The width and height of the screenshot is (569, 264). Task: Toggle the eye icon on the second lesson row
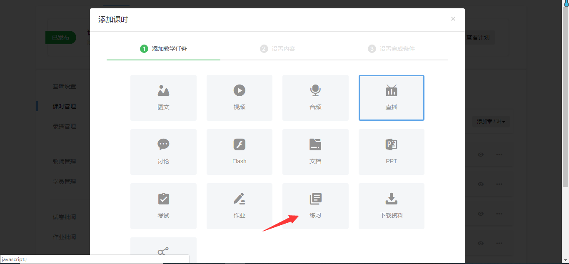tap(481, 184)
